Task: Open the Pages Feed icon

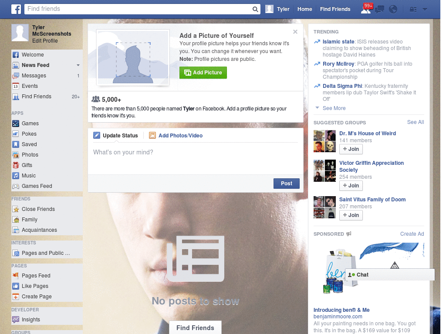Action: 16,275
